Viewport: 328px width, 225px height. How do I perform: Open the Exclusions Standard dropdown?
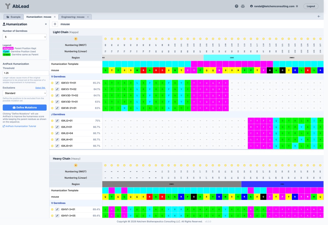[x=25, y=93]
